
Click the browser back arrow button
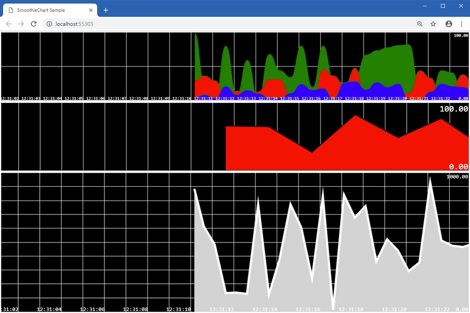tap(8, 24)
